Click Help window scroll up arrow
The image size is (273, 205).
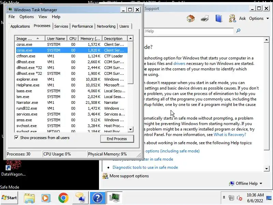267,40
